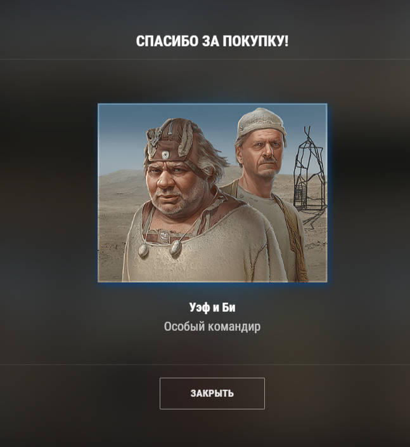Click the right metal bell pendant
The image size is (410, 447).
[176, 248]
